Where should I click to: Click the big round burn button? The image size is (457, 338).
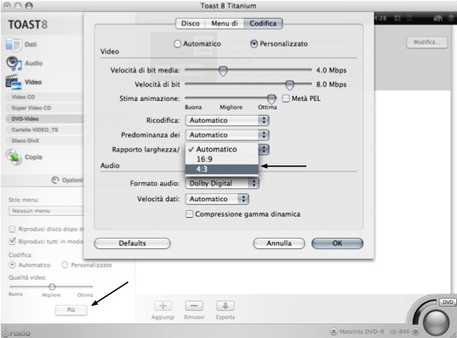pyautogui.click(x=436, y=322)
